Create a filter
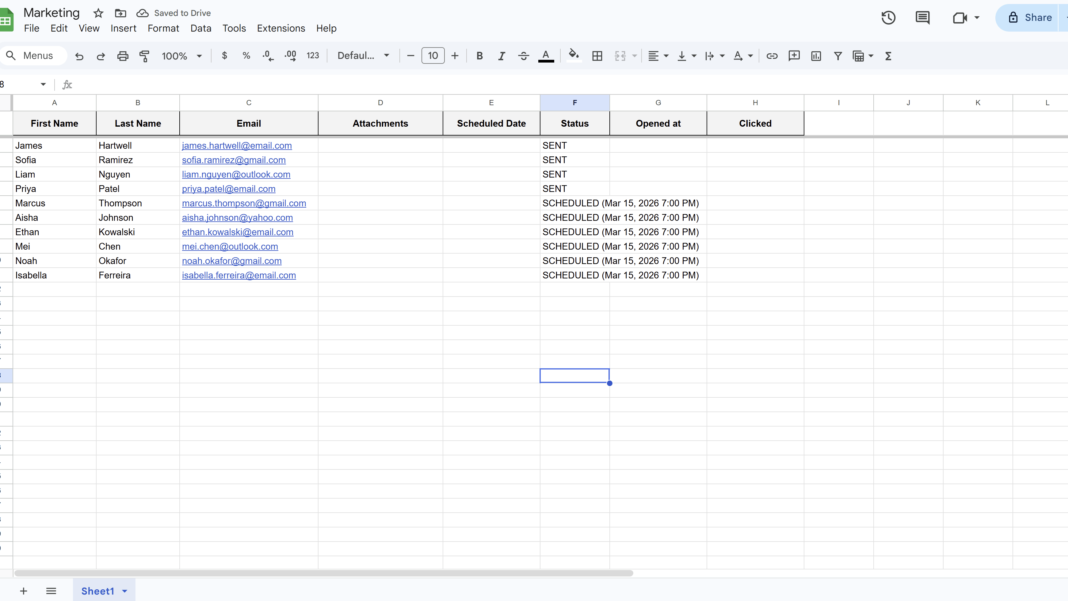The width and height of the screenshot is (1068, 601). click(x=837, y=56)
